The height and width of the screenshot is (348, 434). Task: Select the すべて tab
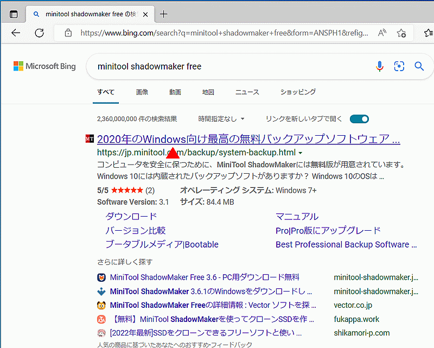(106, 92)
